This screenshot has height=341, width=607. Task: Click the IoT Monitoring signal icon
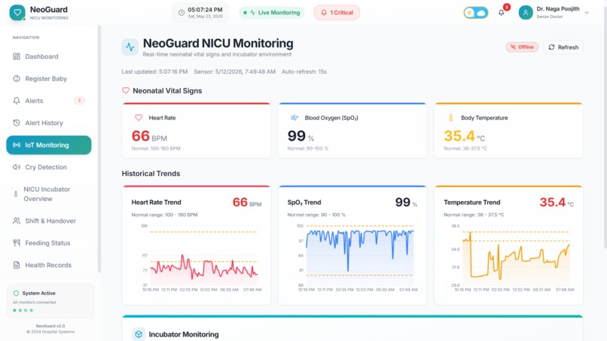[17, 145]
